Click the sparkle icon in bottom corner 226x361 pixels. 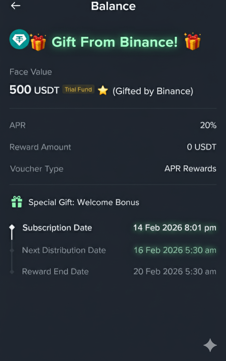210,345
